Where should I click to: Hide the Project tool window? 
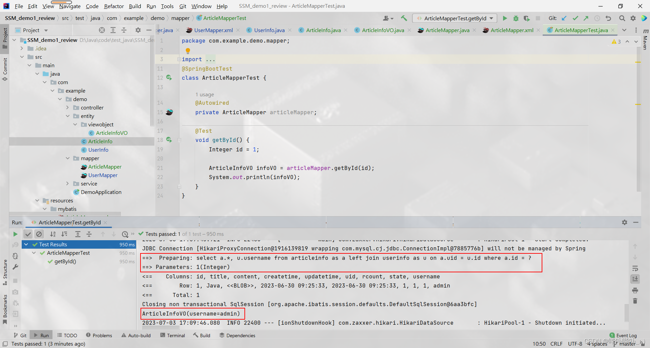[149, 30]
